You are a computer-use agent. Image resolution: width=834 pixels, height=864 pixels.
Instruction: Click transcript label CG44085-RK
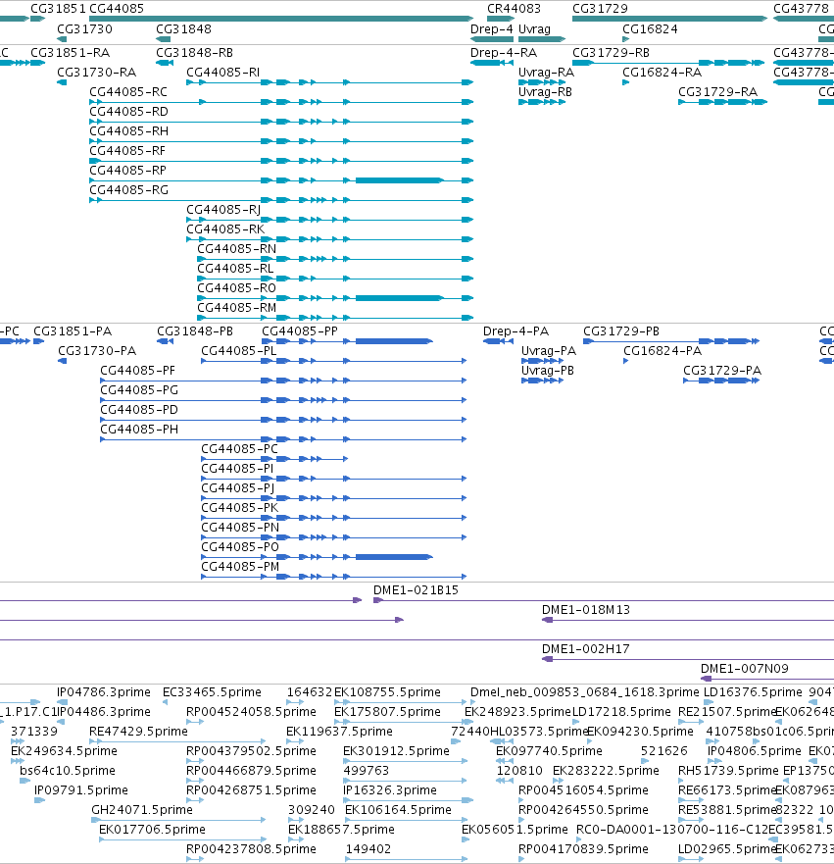pos(225,229)
